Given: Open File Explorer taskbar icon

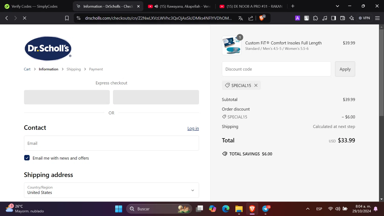Looking at the screenshot, I should tap(239, 209).
